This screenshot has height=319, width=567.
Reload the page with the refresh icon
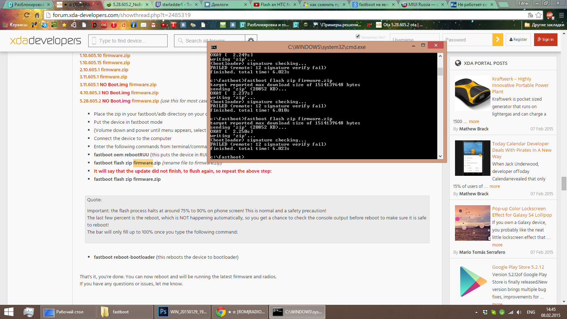(27, 15)
